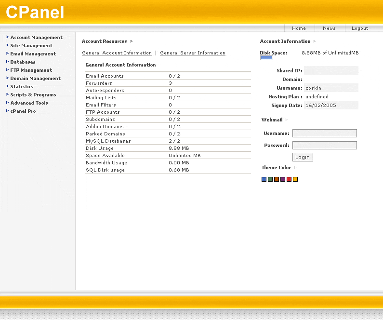The image size is (383, 320).
Task: Click bullet icon before Email Management
Action: click(7, 53)
